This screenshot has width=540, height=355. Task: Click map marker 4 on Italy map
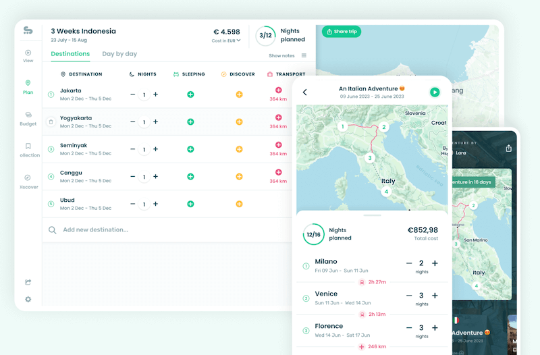click(386, 192)
